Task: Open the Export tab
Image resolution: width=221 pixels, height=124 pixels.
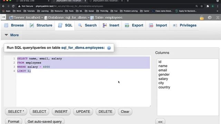Action: click(134, 25)
